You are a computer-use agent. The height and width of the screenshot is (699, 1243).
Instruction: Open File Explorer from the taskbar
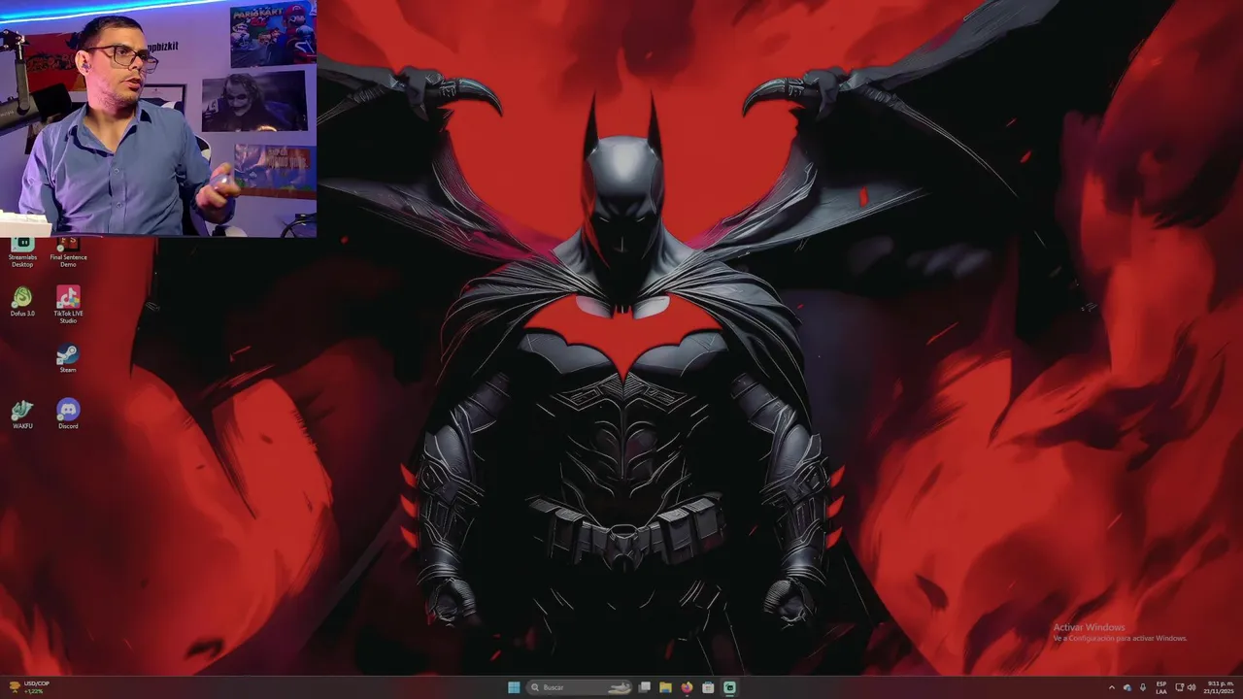coord(665,687)
